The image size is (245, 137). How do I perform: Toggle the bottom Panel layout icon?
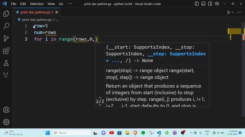click(x=203, y=4)
